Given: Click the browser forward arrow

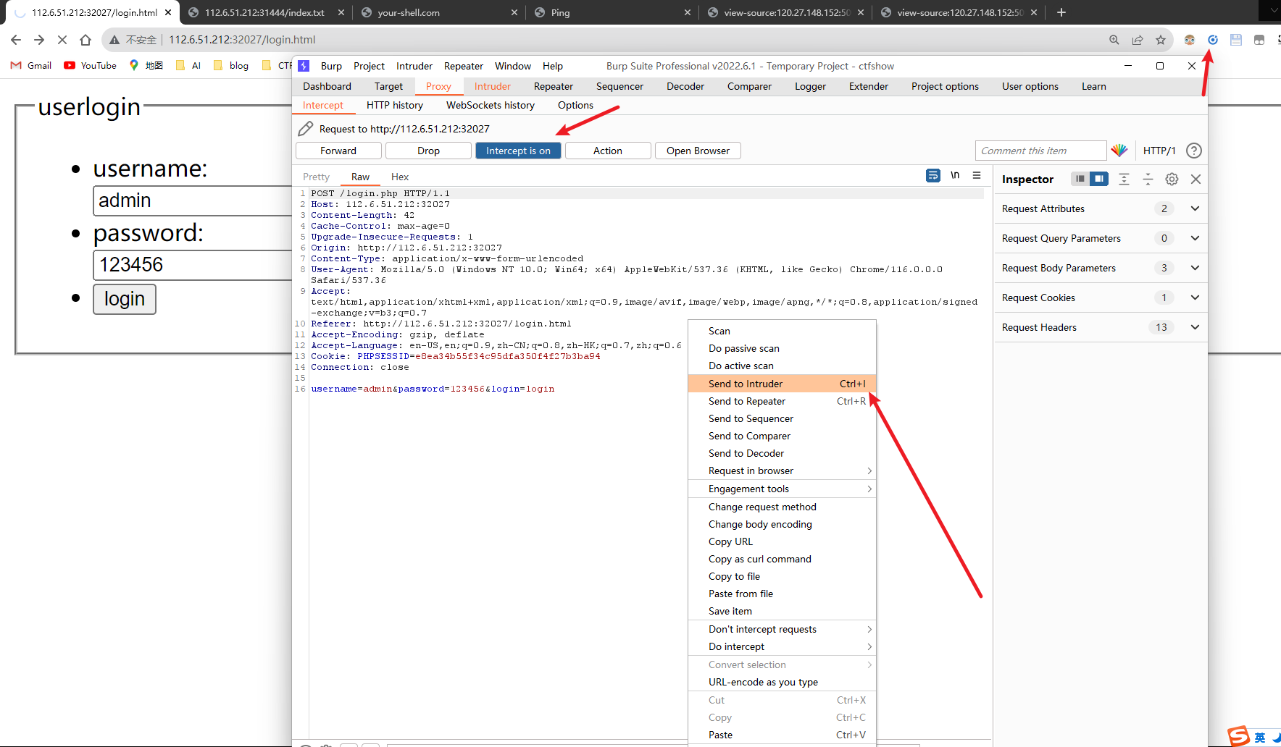Looking at the screenshot, I should pyautogui.click(x=39, y=40).
